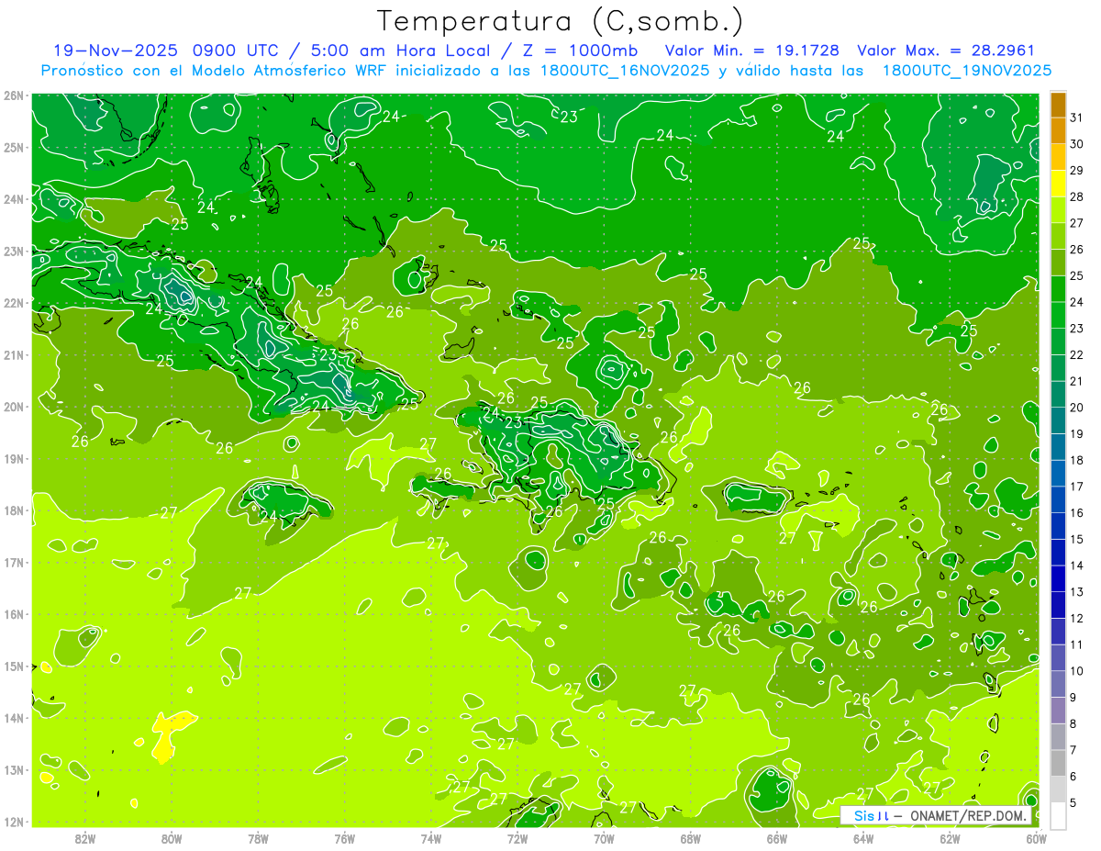Click the 12N latitude label

pos(14,822)
